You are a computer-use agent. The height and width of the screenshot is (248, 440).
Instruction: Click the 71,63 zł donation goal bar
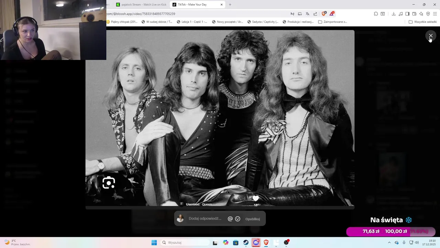[391, 231]
